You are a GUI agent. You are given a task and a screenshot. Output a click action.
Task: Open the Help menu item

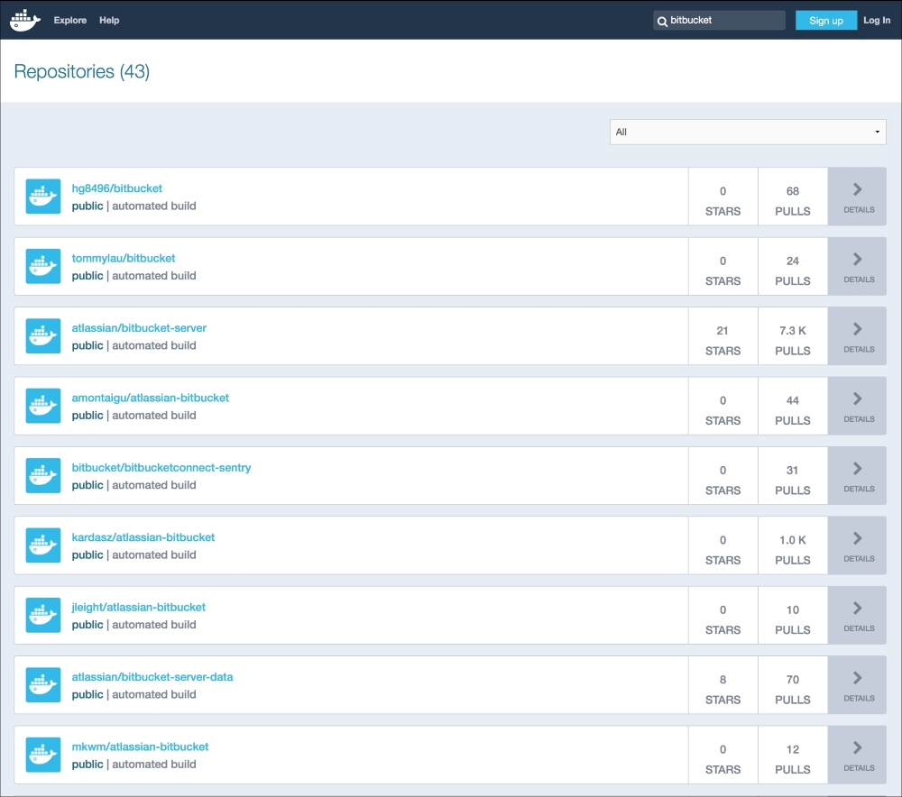pyautogui.click(x=109, y=20)
